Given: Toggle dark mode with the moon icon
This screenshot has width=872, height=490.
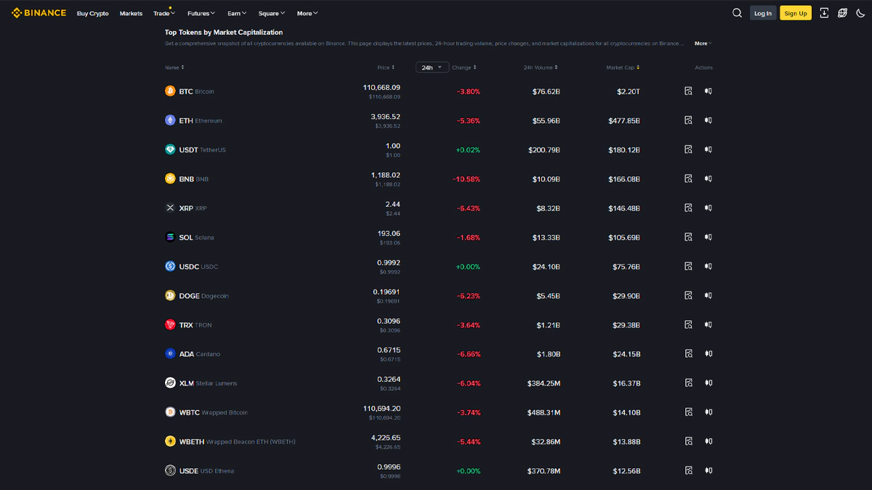Looking at the screenshot, I should click(861, 13).
